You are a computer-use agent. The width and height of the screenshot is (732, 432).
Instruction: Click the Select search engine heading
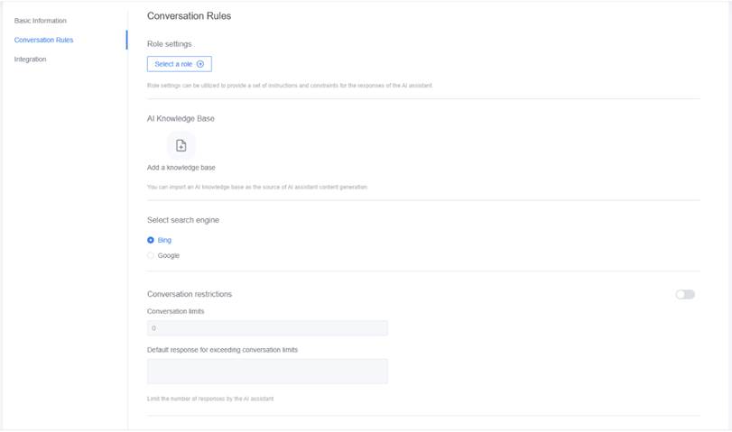[x=183, y=220]
